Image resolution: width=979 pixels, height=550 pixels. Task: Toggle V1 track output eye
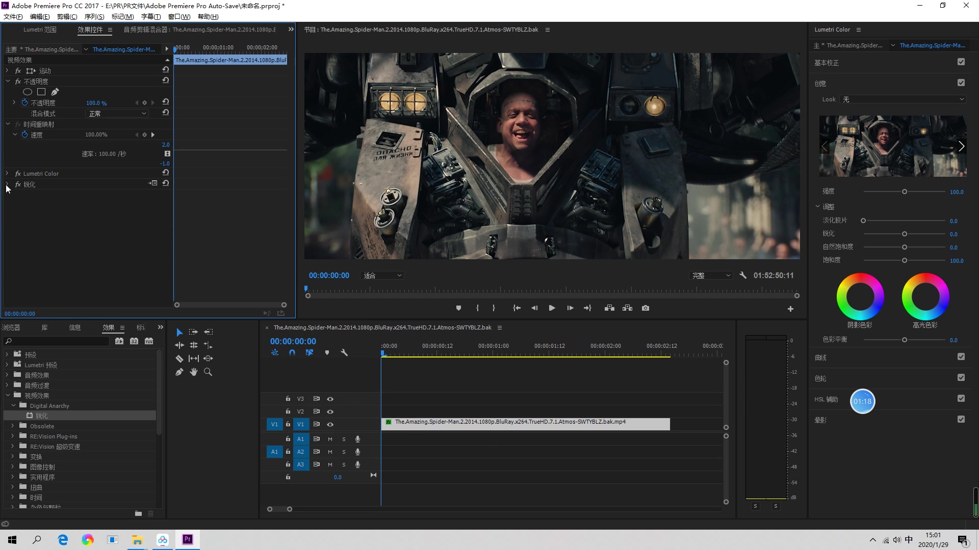click(x=330, y=424)
